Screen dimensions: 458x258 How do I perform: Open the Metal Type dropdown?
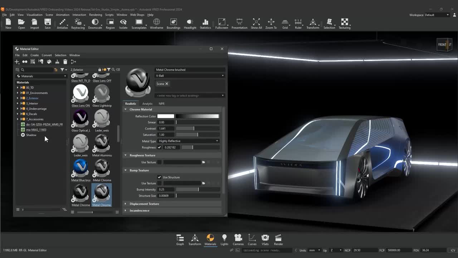189,141
